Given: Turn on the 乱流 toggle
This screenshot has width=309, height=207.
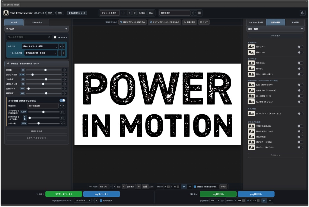Looking at the screenshot, I should (x=300, y=85).
